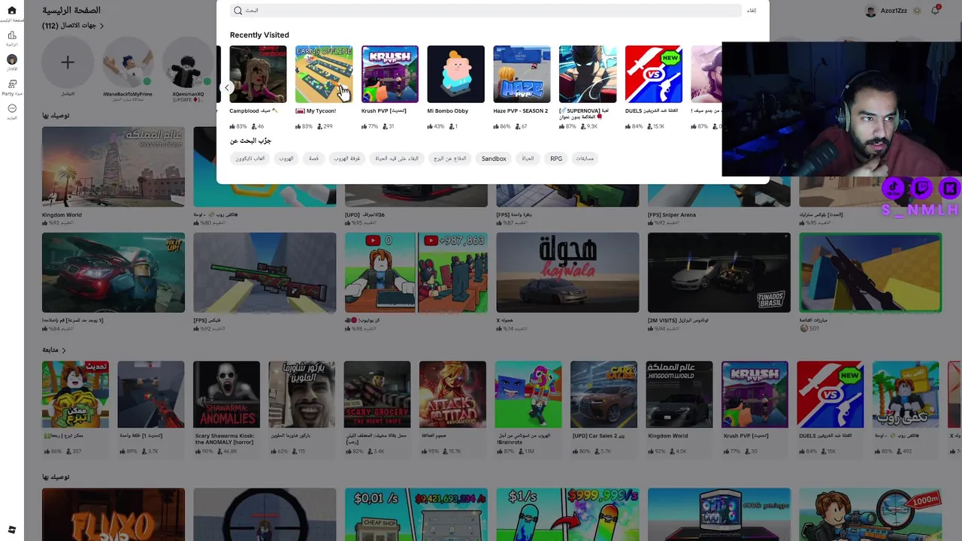Screen dimensions: 962x541
Task: Open Haze PVP - SEASON 2 game
Action: (x=522, y=74)
